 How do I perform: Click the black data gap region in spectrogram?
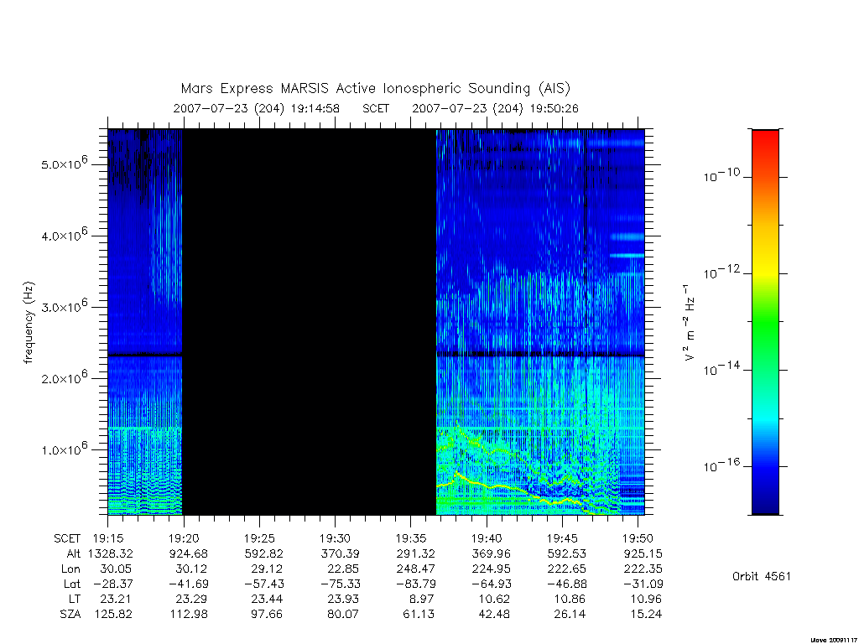309,322
